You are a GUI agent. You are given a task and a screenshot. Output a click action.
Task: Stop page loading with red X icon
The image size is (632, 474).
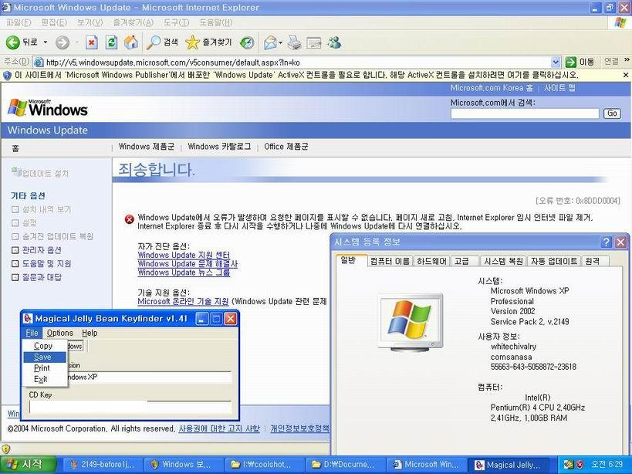(x=92, y=42)
